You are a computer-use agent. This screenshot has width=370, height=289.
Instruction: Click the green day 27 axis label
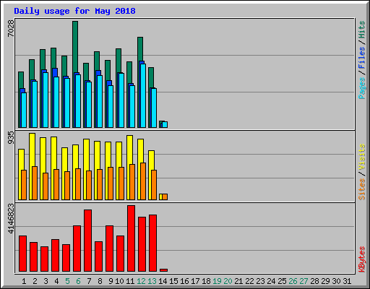tap(304, 281)
